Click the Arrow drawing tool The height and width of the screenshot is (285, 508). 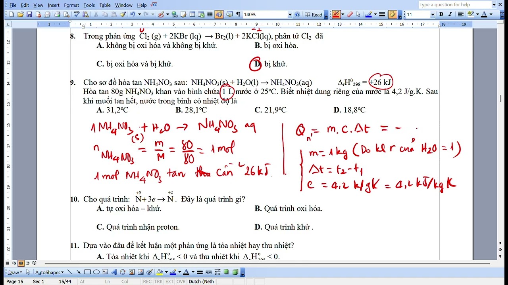(x=79, y=272)
